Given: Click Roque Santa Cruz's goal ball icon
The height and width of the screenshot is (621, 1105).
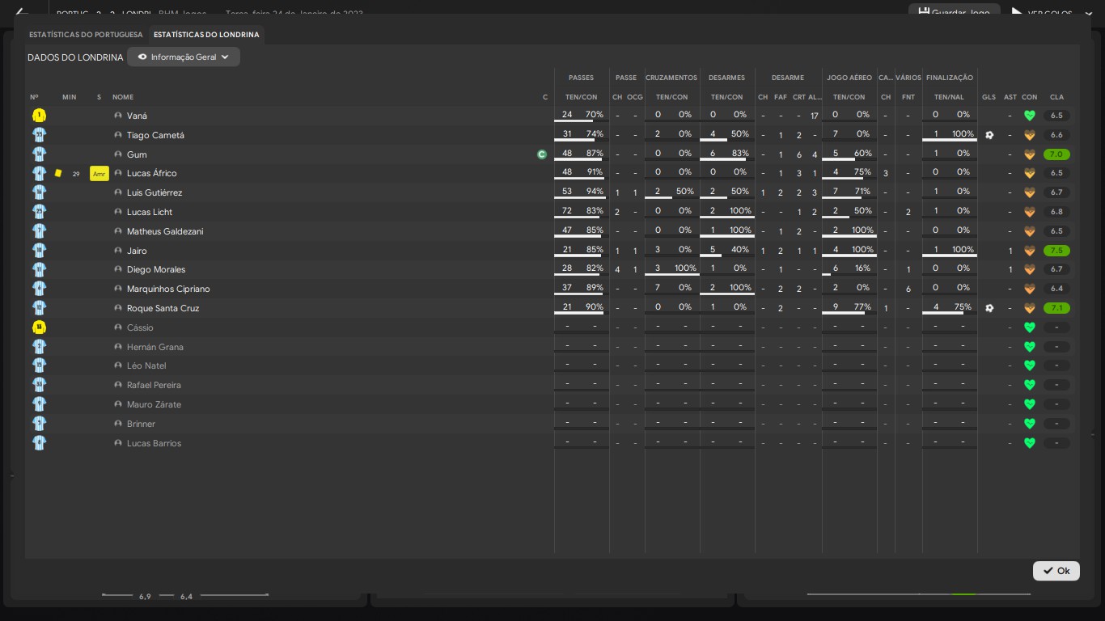Looking at the screenshot, I should [x=989, y=308].
